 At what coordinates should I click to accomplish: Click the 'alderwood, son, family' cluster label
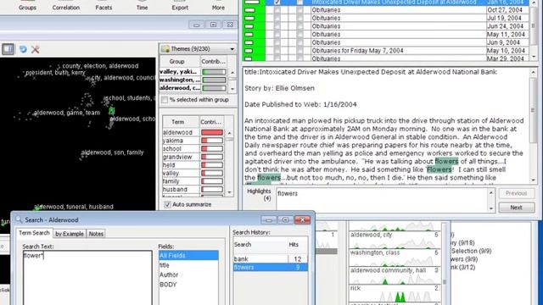[x=112, y=152]
